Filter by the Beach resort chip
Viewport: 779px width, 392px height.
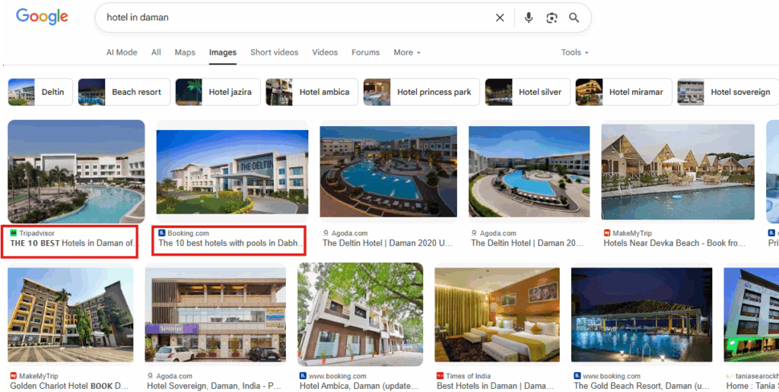point(124,92)
